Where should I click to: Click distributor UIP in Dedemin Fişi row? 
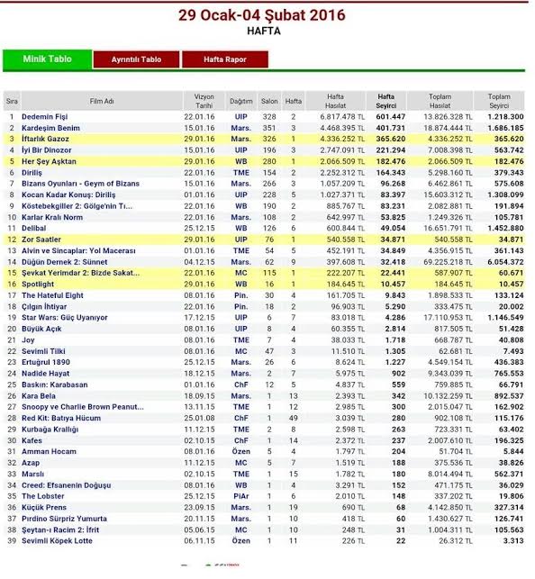[241, 117]
